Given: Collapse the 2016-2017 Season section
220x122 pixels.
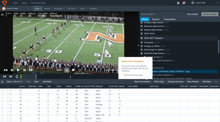Looking at the screenshot, I should pos(142,38).
